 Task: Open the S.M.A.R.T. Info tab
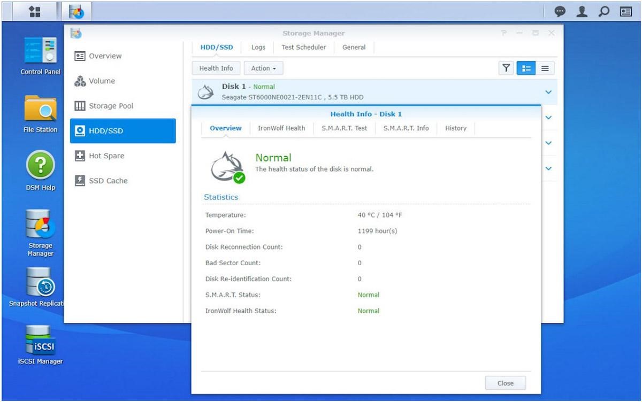click(x=406, y=128)
